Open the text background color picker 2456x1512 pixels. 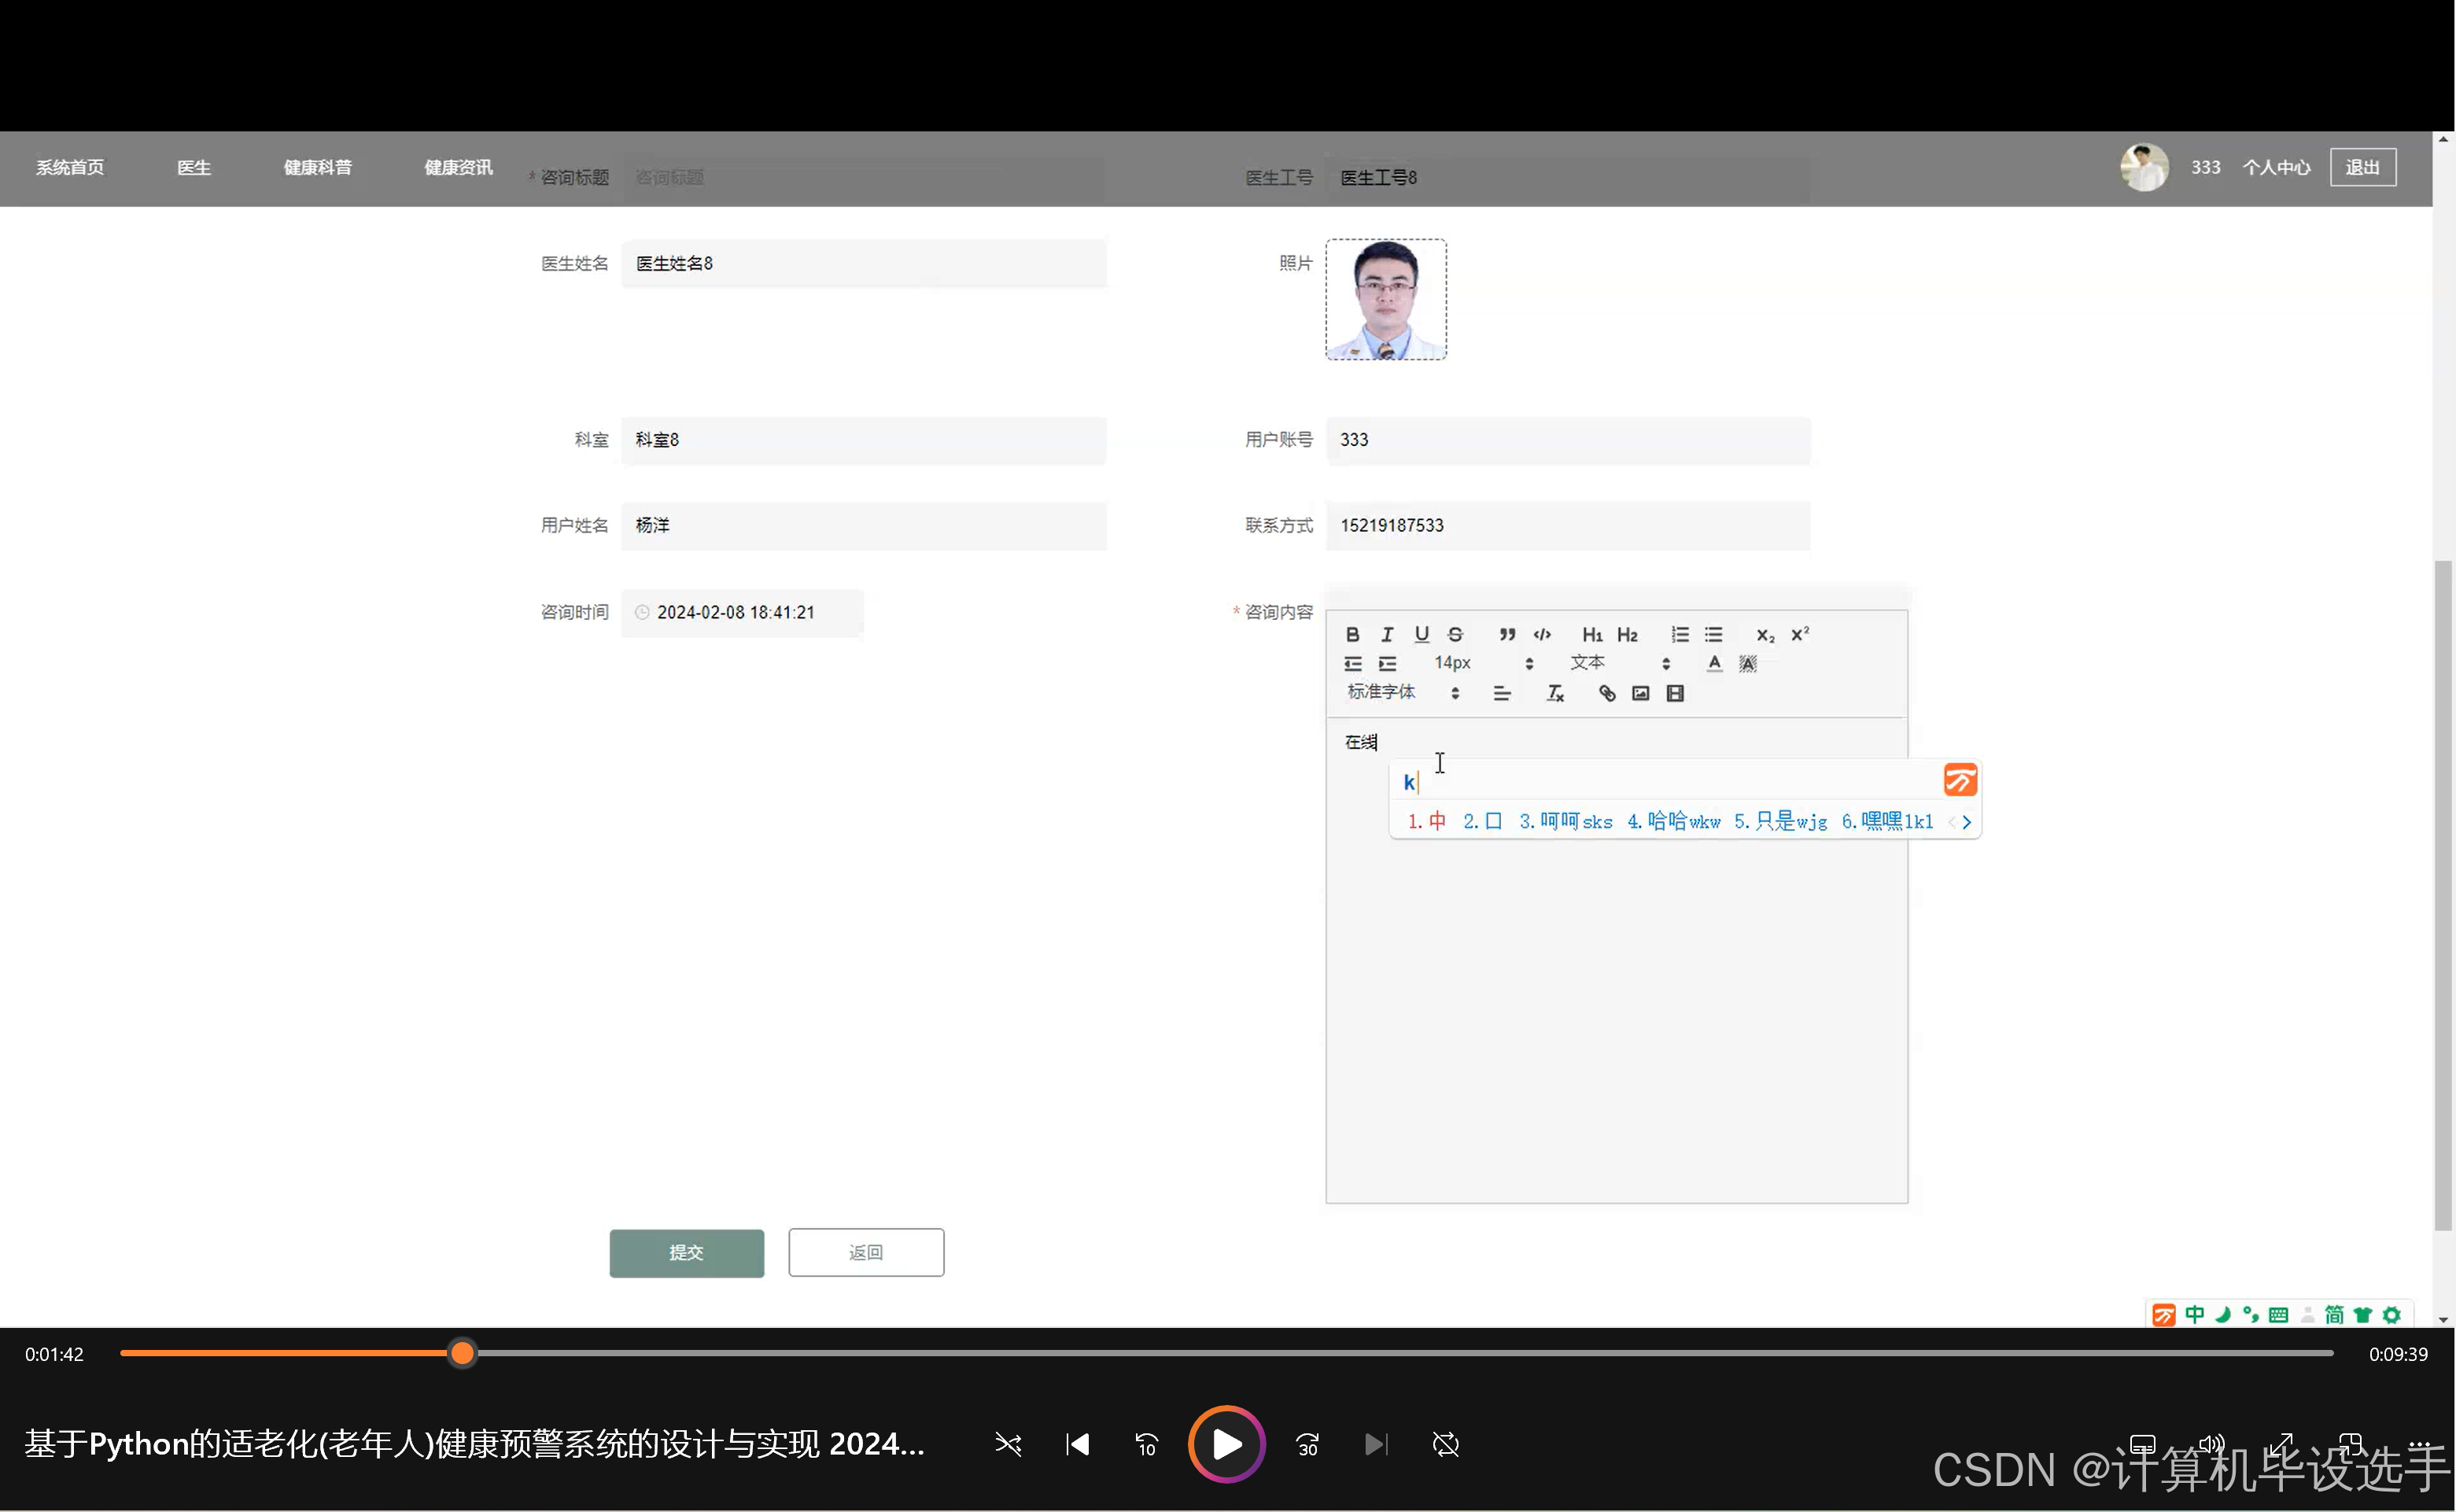pyautogui.click(x=1748, y=663)
